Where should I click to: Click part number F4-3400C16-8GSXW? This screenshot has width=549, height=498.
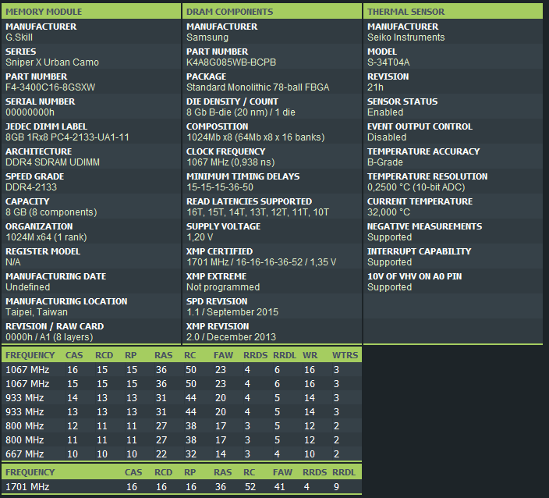click(51, 87)
